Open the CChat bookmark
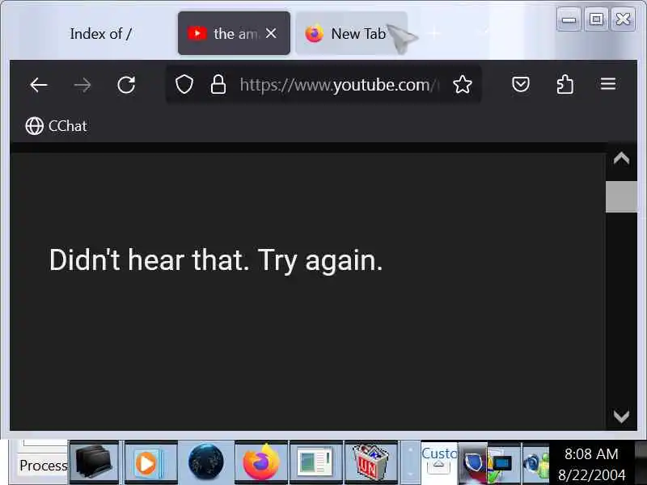 [56, 126]
